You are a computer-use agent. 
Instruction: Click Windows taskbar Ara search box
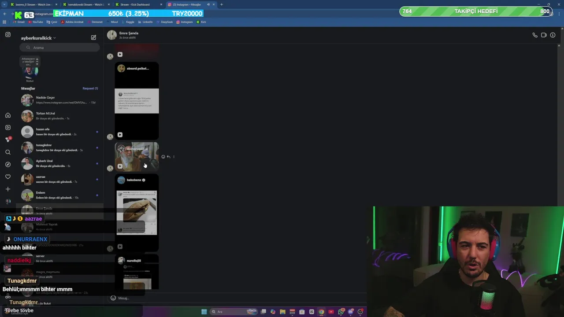(234, 312)
